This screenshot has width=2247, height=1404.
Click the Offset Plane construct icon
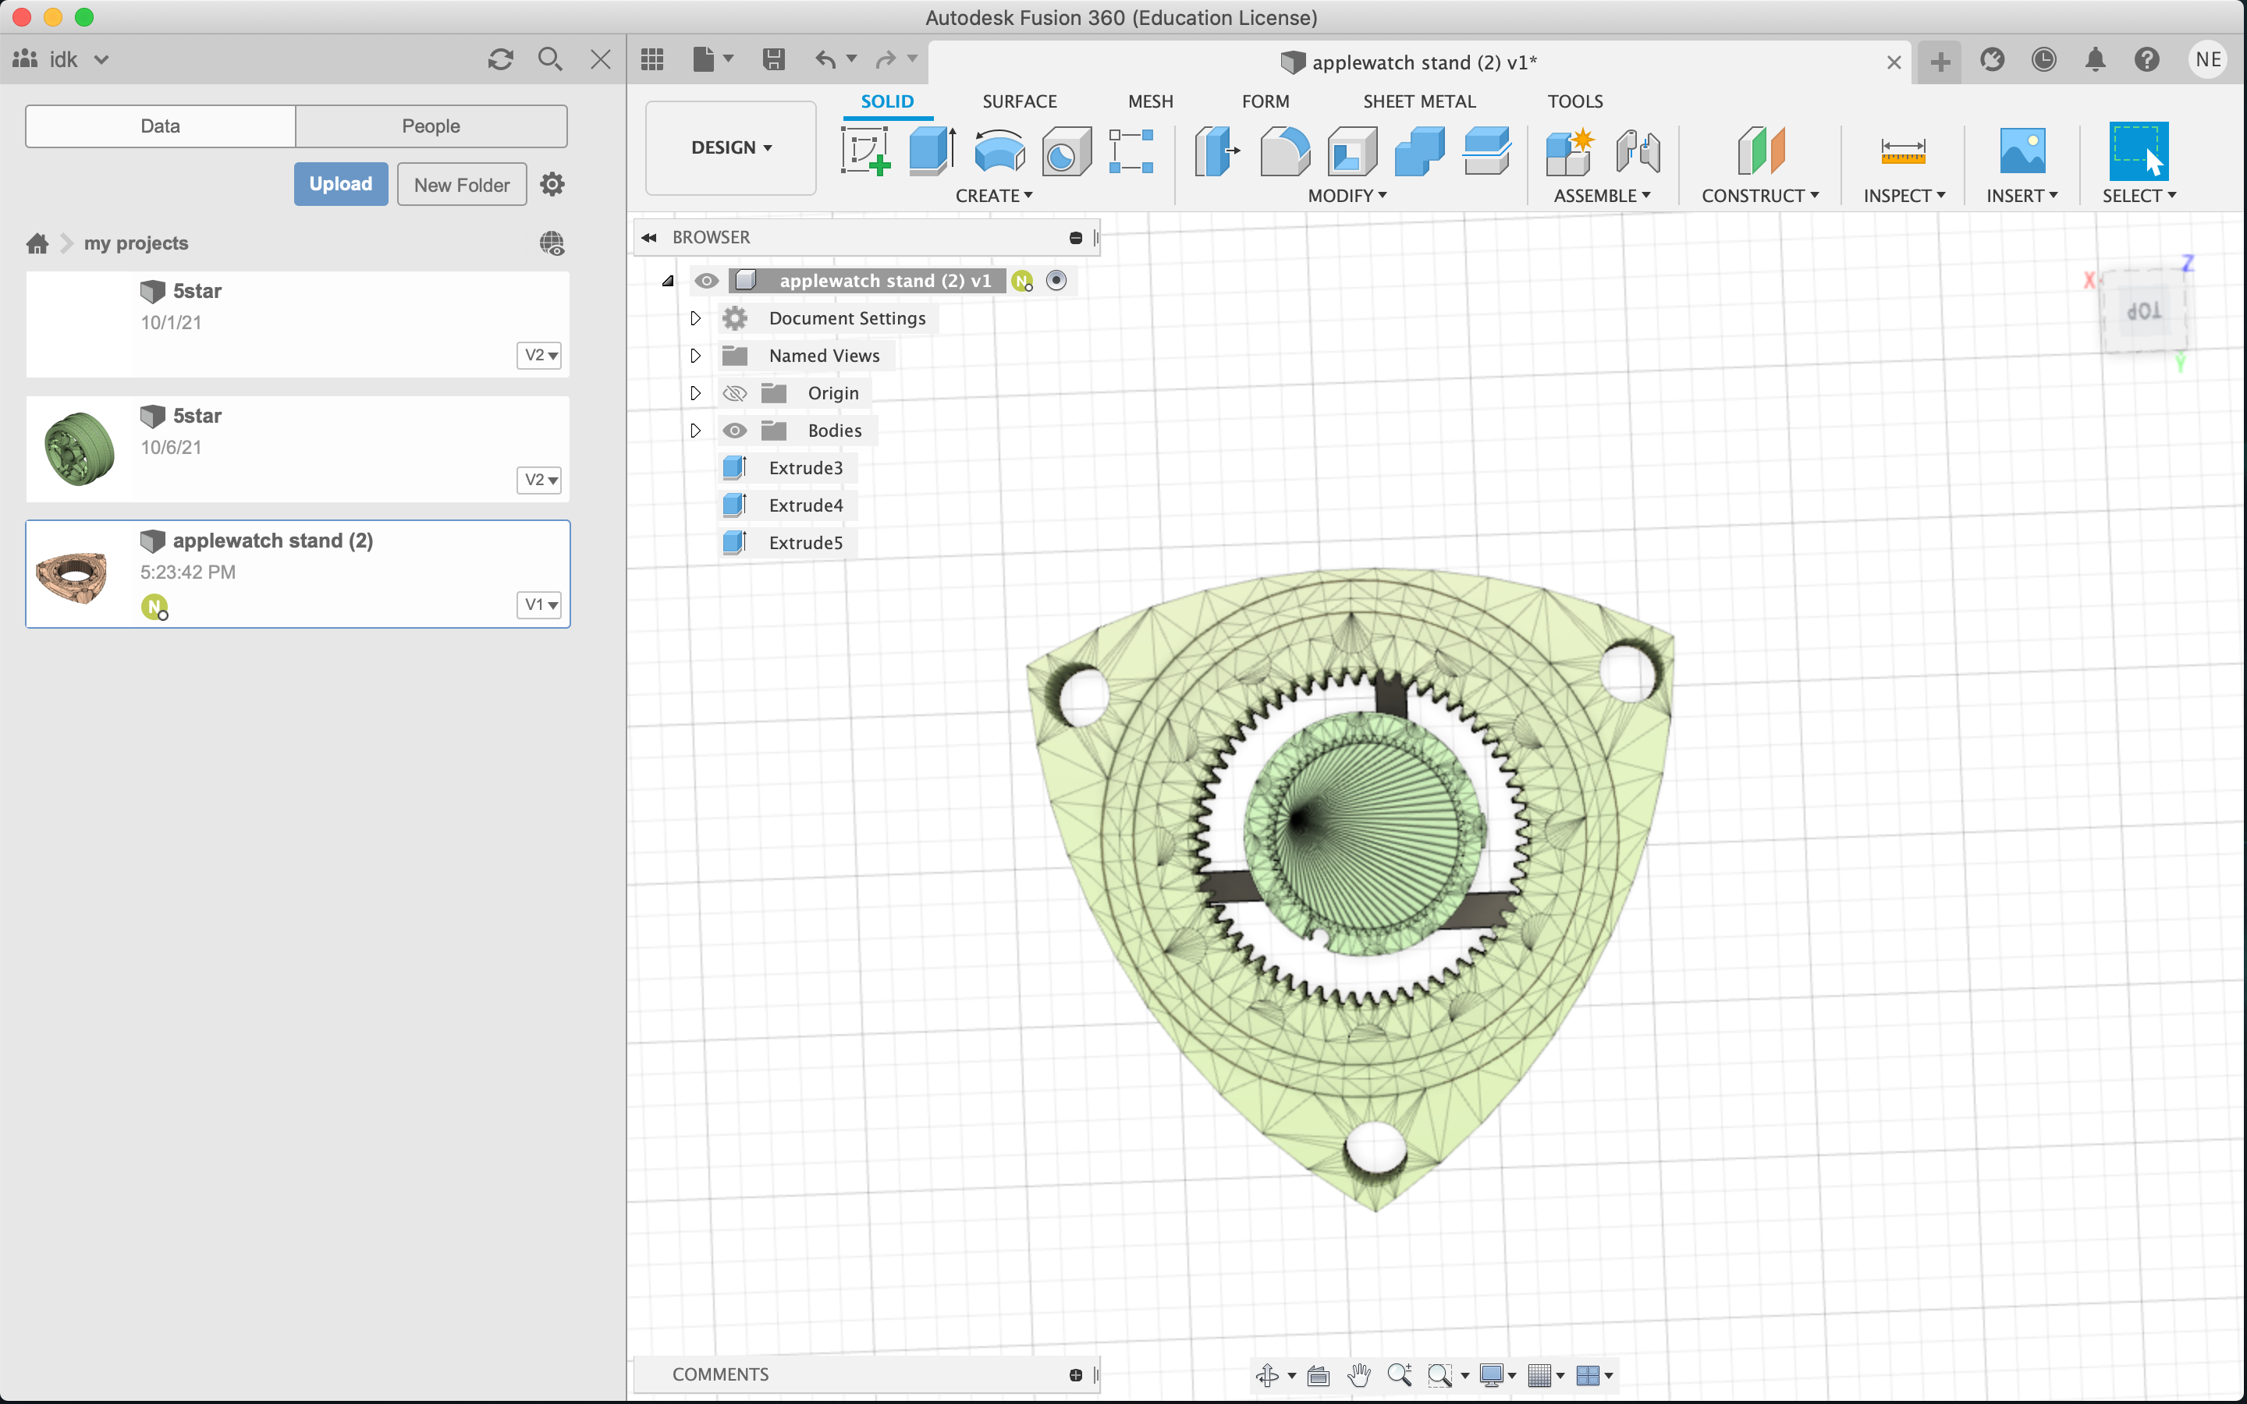tap(1760, 151)
